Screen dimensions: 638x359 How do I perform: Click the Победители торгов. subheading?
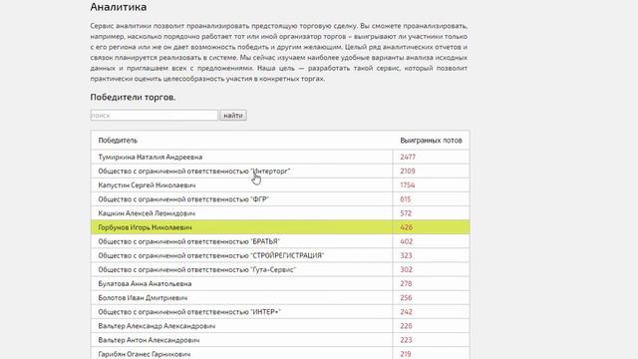coord(133,98)
